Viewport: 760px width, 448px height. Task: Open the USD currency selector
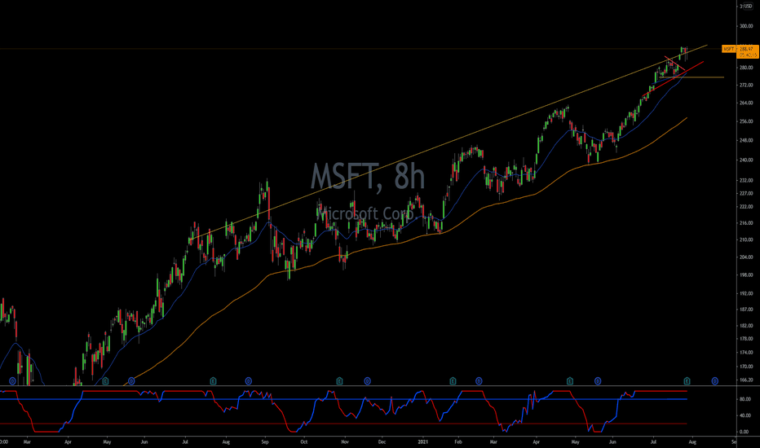747,6
